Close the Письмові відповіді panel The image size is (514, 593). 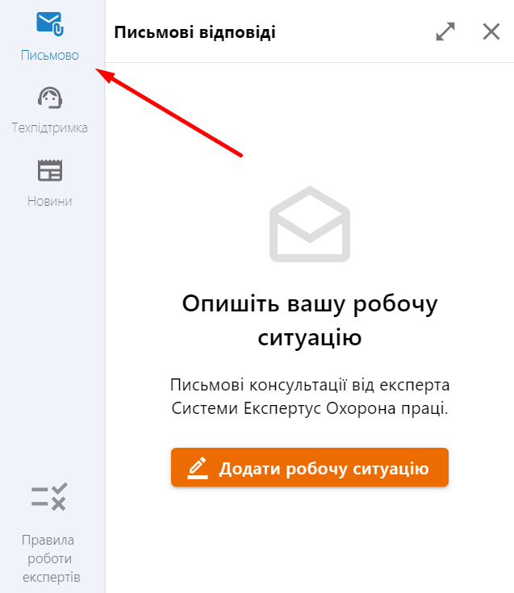(x=491, y=31)
